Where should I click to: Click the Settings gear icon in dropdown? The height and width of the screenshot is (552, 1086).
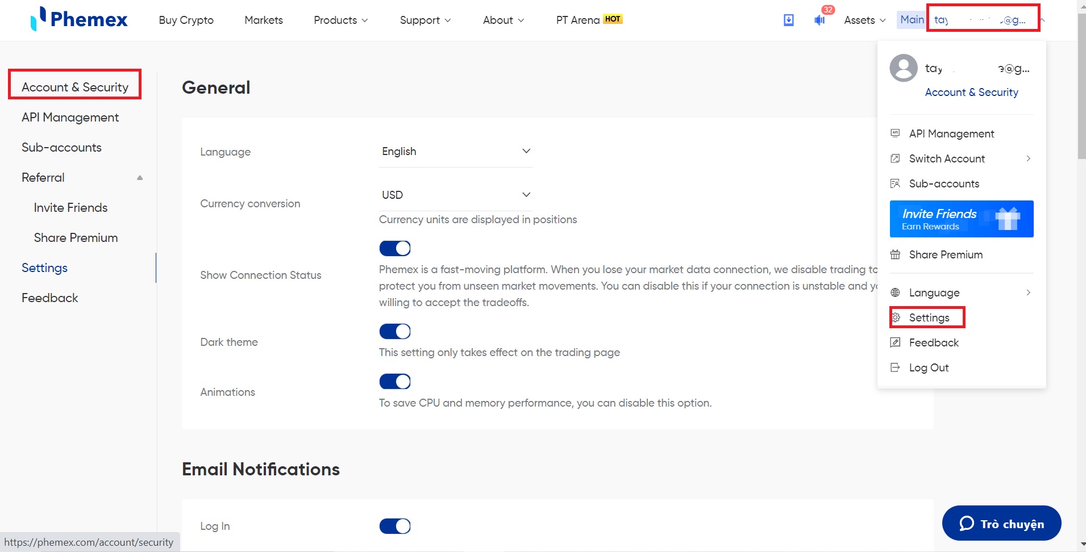[x=896, y=317]
